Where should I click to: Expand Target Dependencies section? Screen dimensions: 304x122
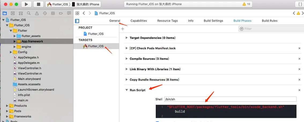(127, 38)
